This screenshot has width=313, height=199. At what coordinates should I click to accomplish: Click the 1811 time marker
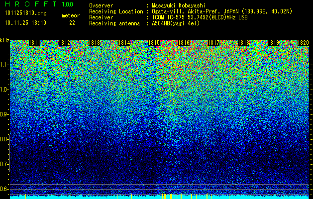34,43
